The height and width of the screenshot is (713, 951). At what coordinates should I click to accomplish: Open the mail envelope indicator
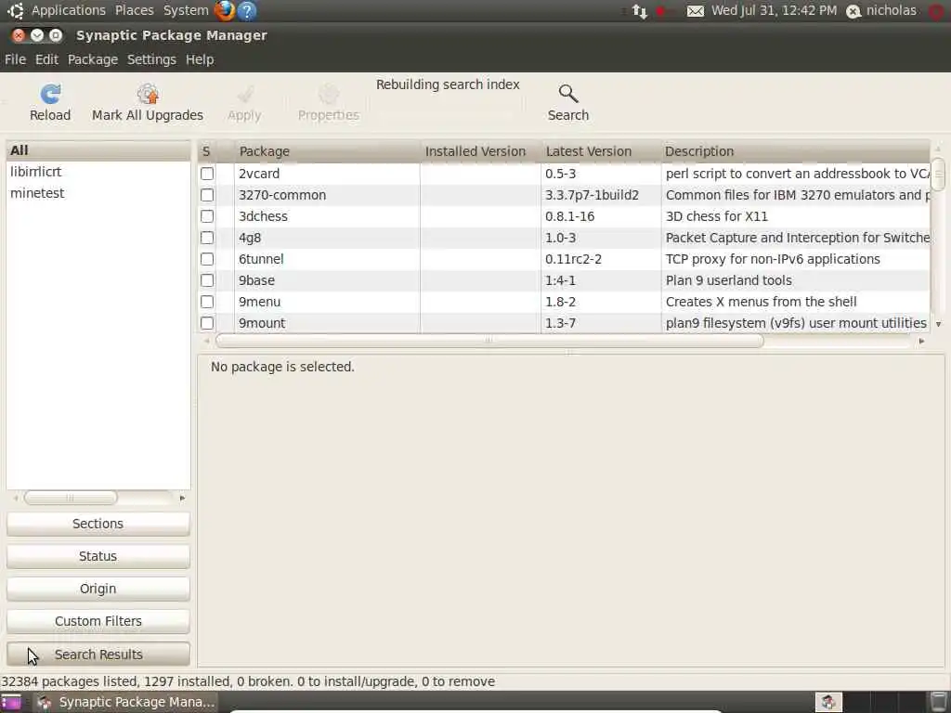point(696,11)
